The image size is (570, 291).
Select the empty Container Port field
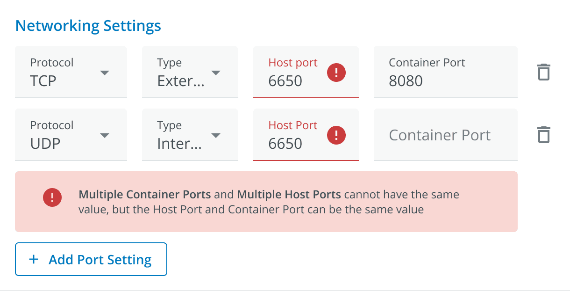(x=446, y=135)
